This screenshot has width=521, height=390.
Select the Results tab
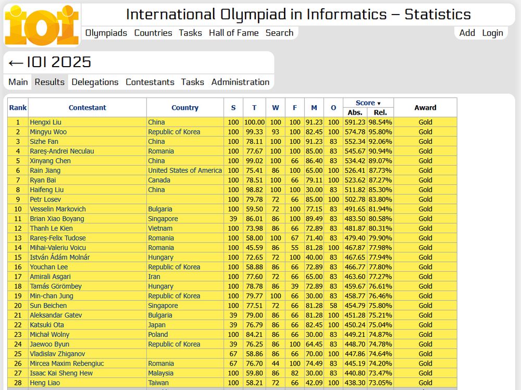tap(49, 82)
